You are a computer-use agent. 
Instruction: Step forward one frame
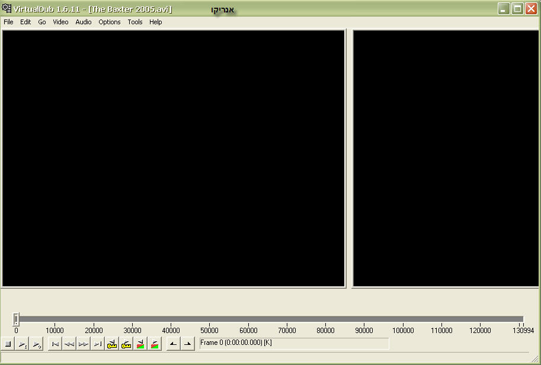coord(84,344)
